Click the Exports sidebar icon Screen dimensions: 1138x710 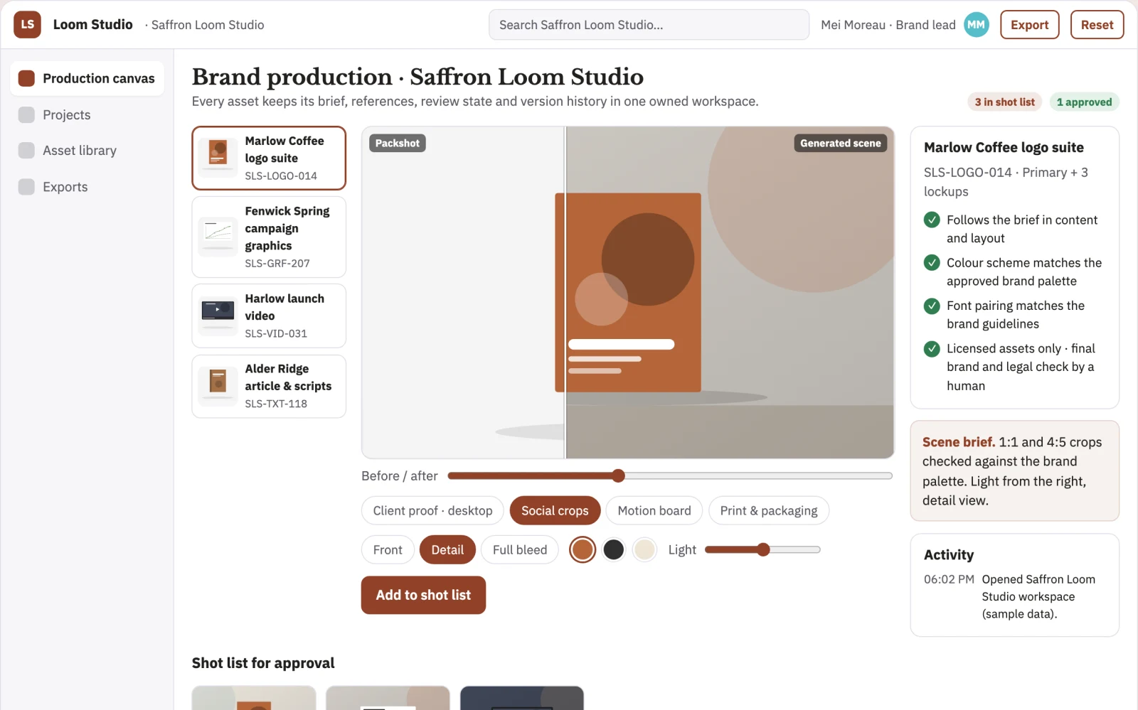tap(26, 186)
